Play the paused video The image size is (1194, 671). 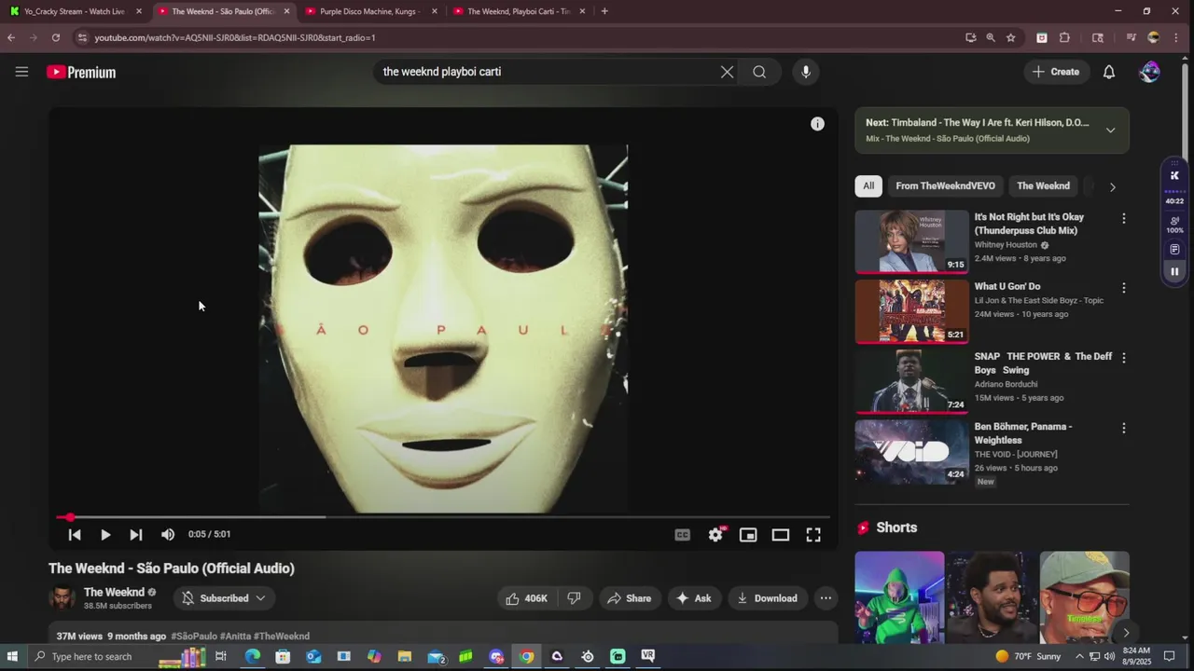click(105, 534)
